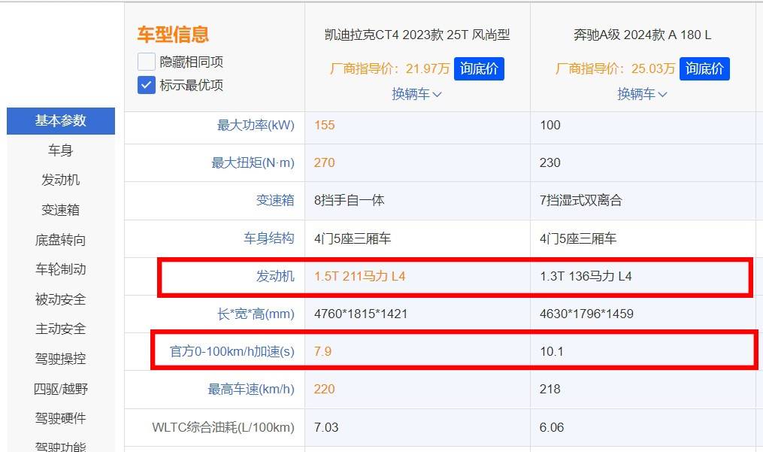Jump to 变速箱 sidebar item
Screen dimensions: 763x452
[61, 210]
